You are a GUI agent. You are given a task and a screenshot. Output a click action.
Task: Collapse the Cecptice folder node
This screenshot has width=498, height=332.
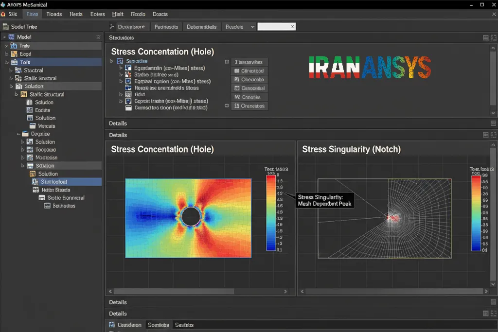click(19, 134)
